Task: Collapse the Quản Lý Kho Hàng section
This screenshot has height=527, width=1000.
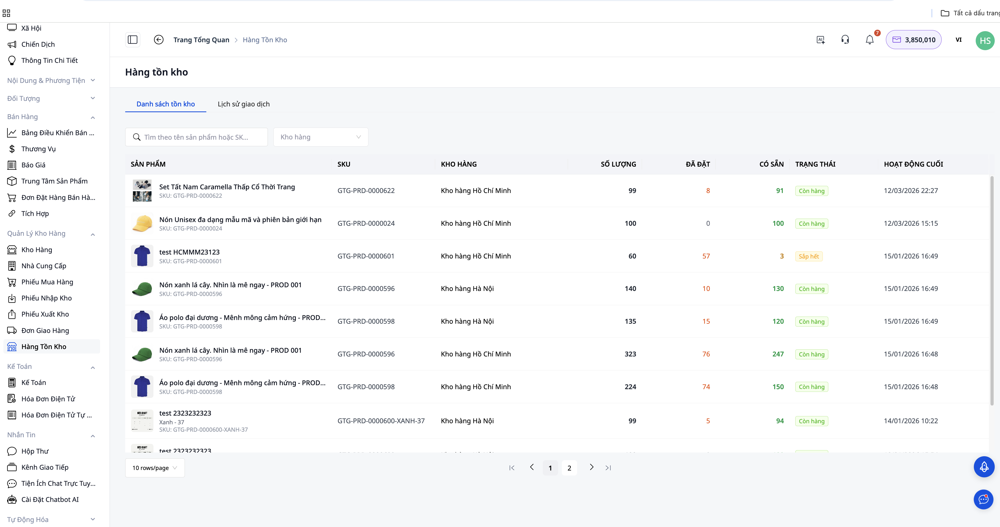Action: (x=93, y=234)
